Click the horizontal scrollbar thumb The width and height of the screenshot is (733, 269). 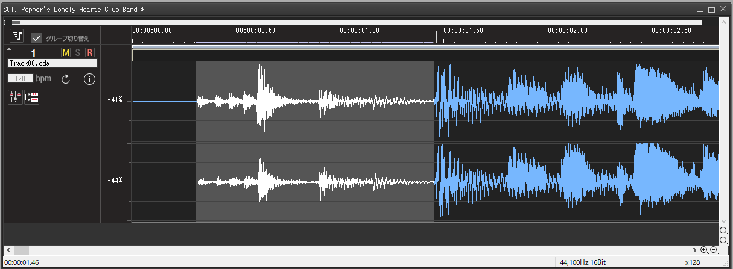tap(21, 250)
